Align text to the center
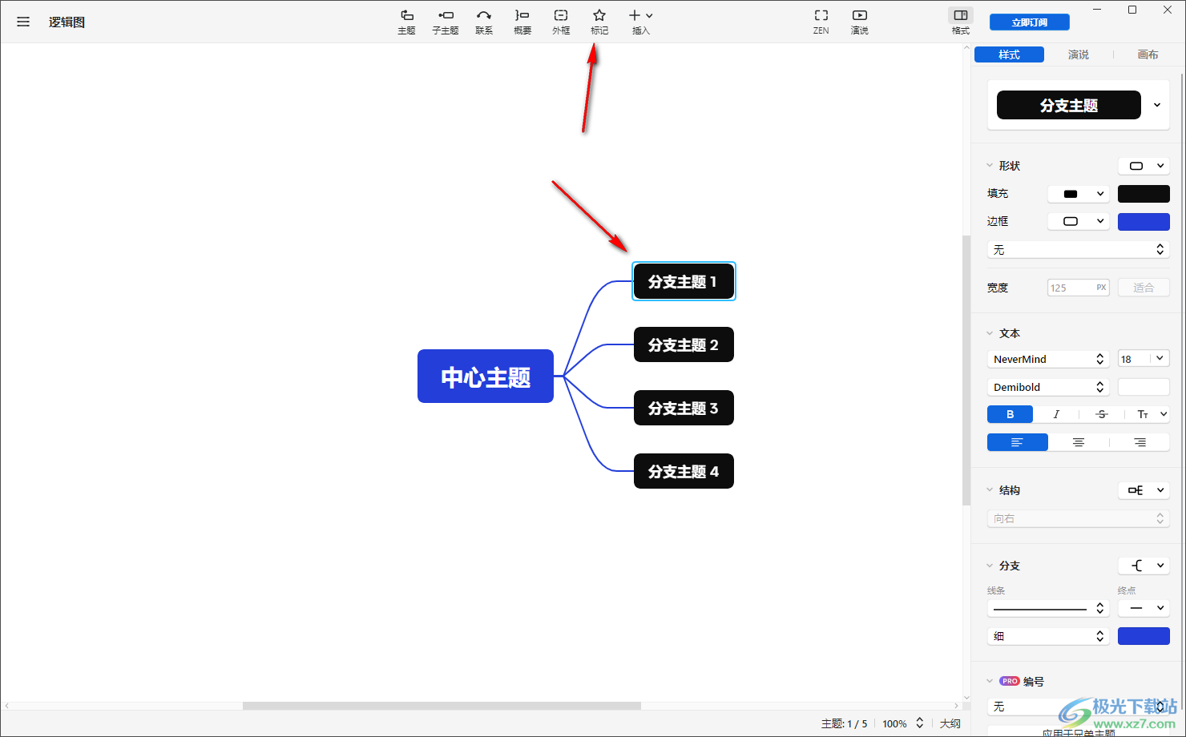 pyautogui.click(x=1079, y=442)
